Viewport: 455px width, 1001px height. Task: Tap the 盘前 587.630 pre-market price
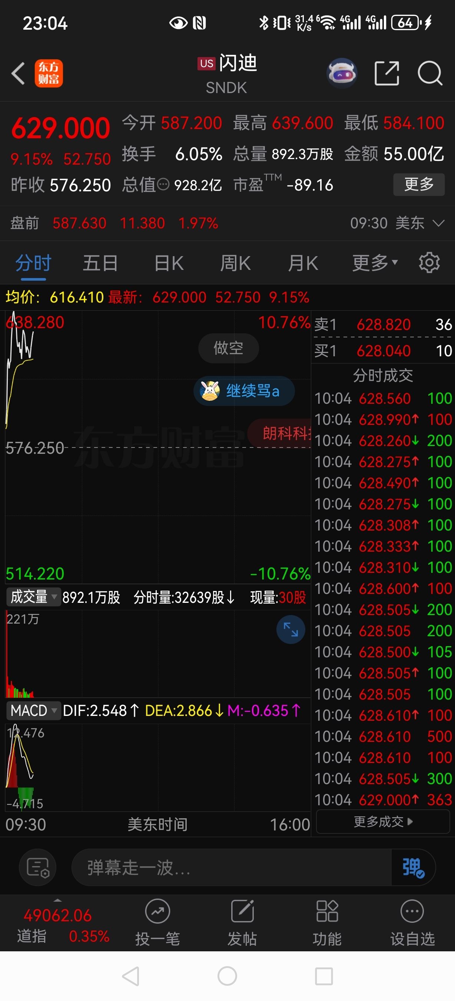[79, 223]
